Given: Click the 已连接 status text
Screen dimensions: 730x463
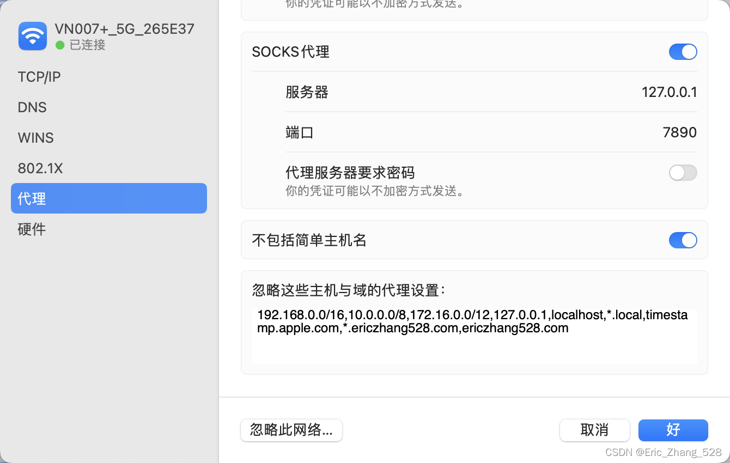Looking at the screenshot, I should [87, 45].
